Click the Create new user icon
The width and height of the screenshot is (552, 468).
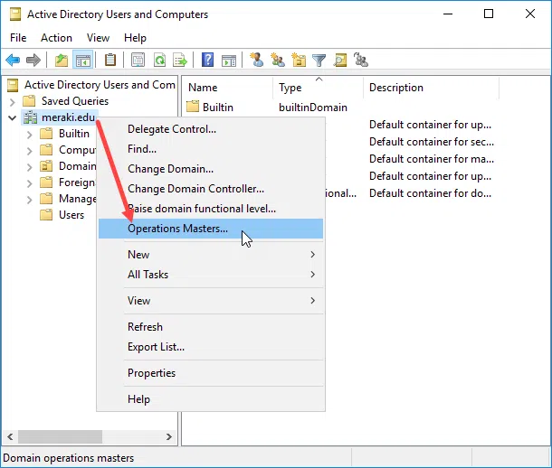pyautogui.click(x=257, y=60)
